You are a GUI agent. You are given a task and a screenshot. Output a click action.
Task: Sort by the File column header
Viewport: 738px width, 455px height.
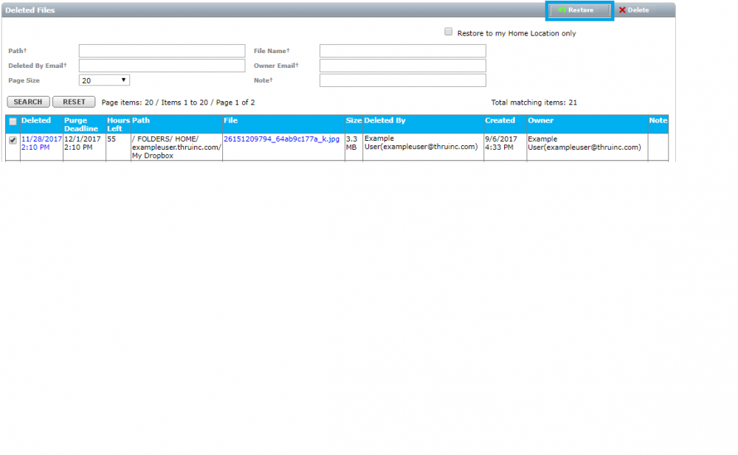[230, 120]
